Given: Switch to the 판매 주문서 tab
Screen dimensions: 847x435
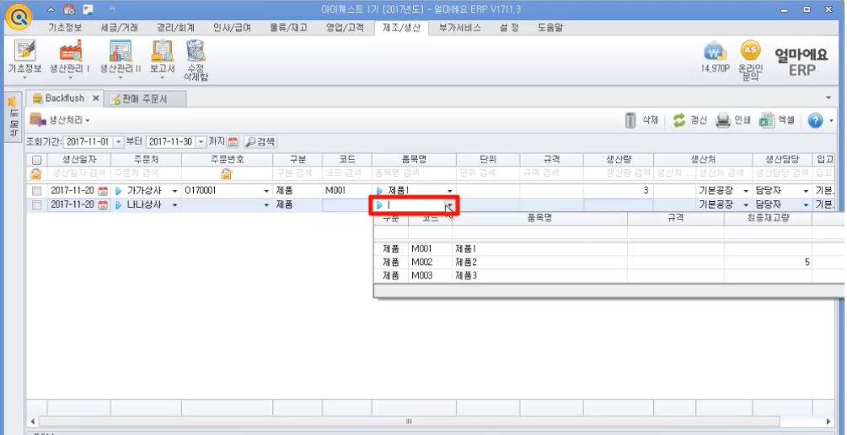Looking at the screenshot, I should click(x=145, y=99).
